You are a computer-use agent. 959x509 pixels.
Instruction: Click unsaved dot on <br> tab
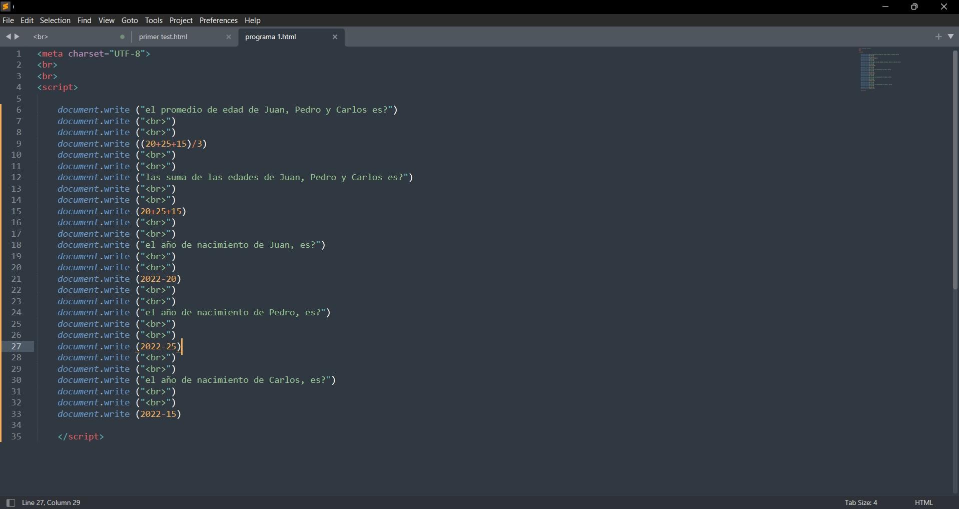(x=122, y=37)
